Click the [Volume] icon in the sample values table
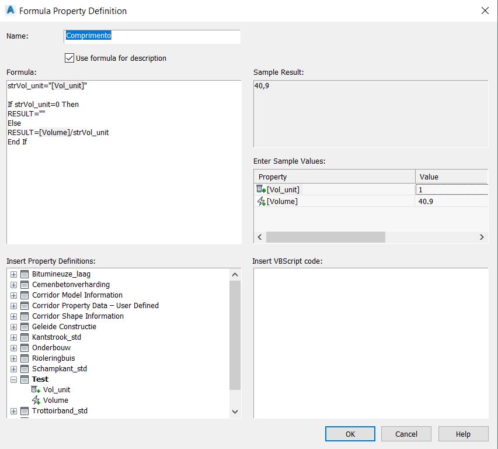This screenshot has width=498, height=449. tap(260, 201)
